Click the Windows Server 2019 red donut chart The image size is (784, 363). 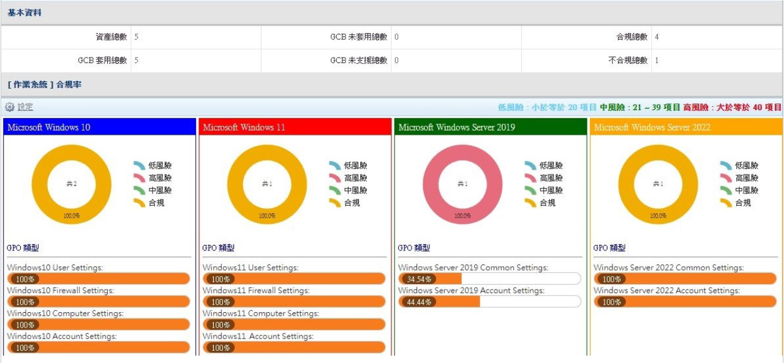(462, 184)
